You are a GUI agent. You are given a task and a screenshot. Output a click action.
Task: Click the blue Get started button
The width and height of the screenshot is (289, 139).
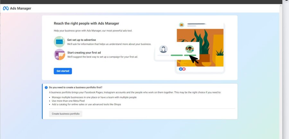pos(63,71)
